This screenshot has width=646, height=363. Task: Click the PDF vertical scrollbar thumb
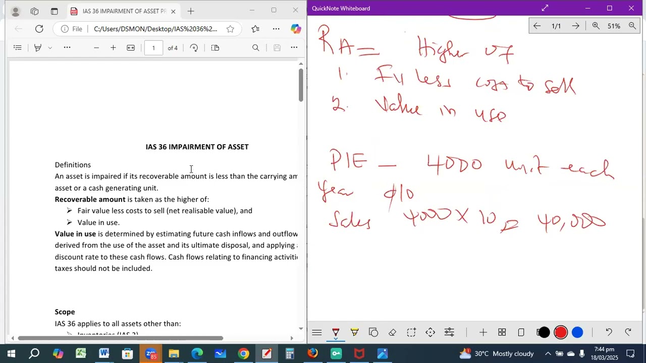tap(301, 85)
